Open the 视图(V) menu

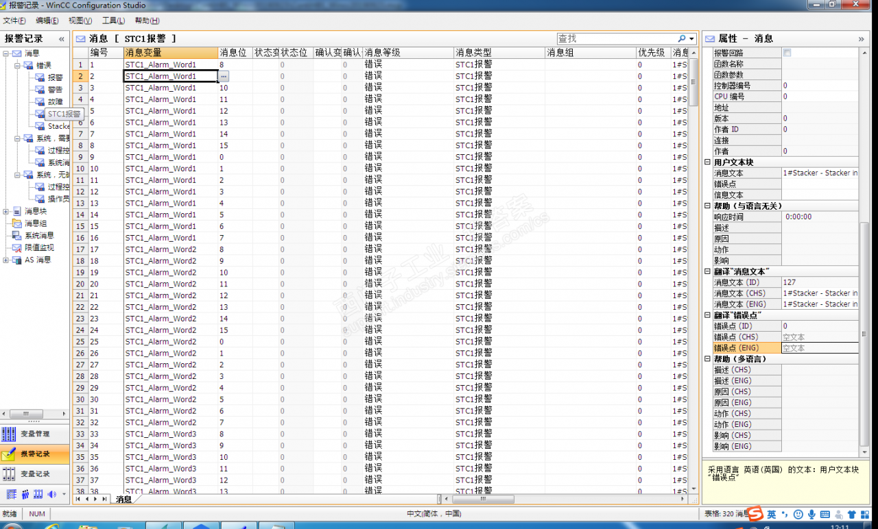click(80, 21)
